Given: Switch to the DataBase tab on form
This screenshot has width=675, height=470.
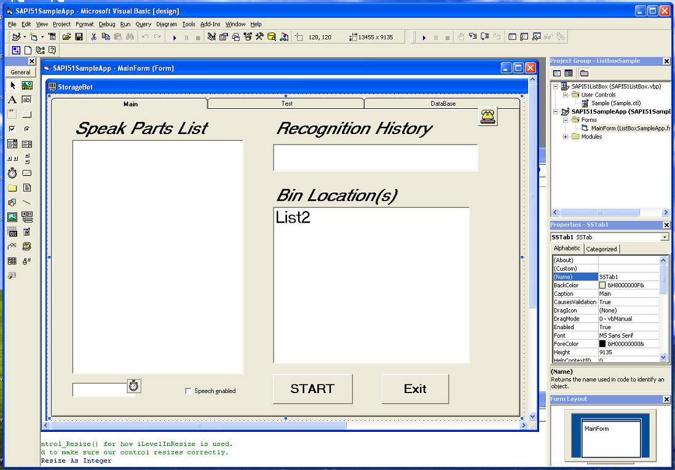Looking at the screenshot, I should 443,103.
